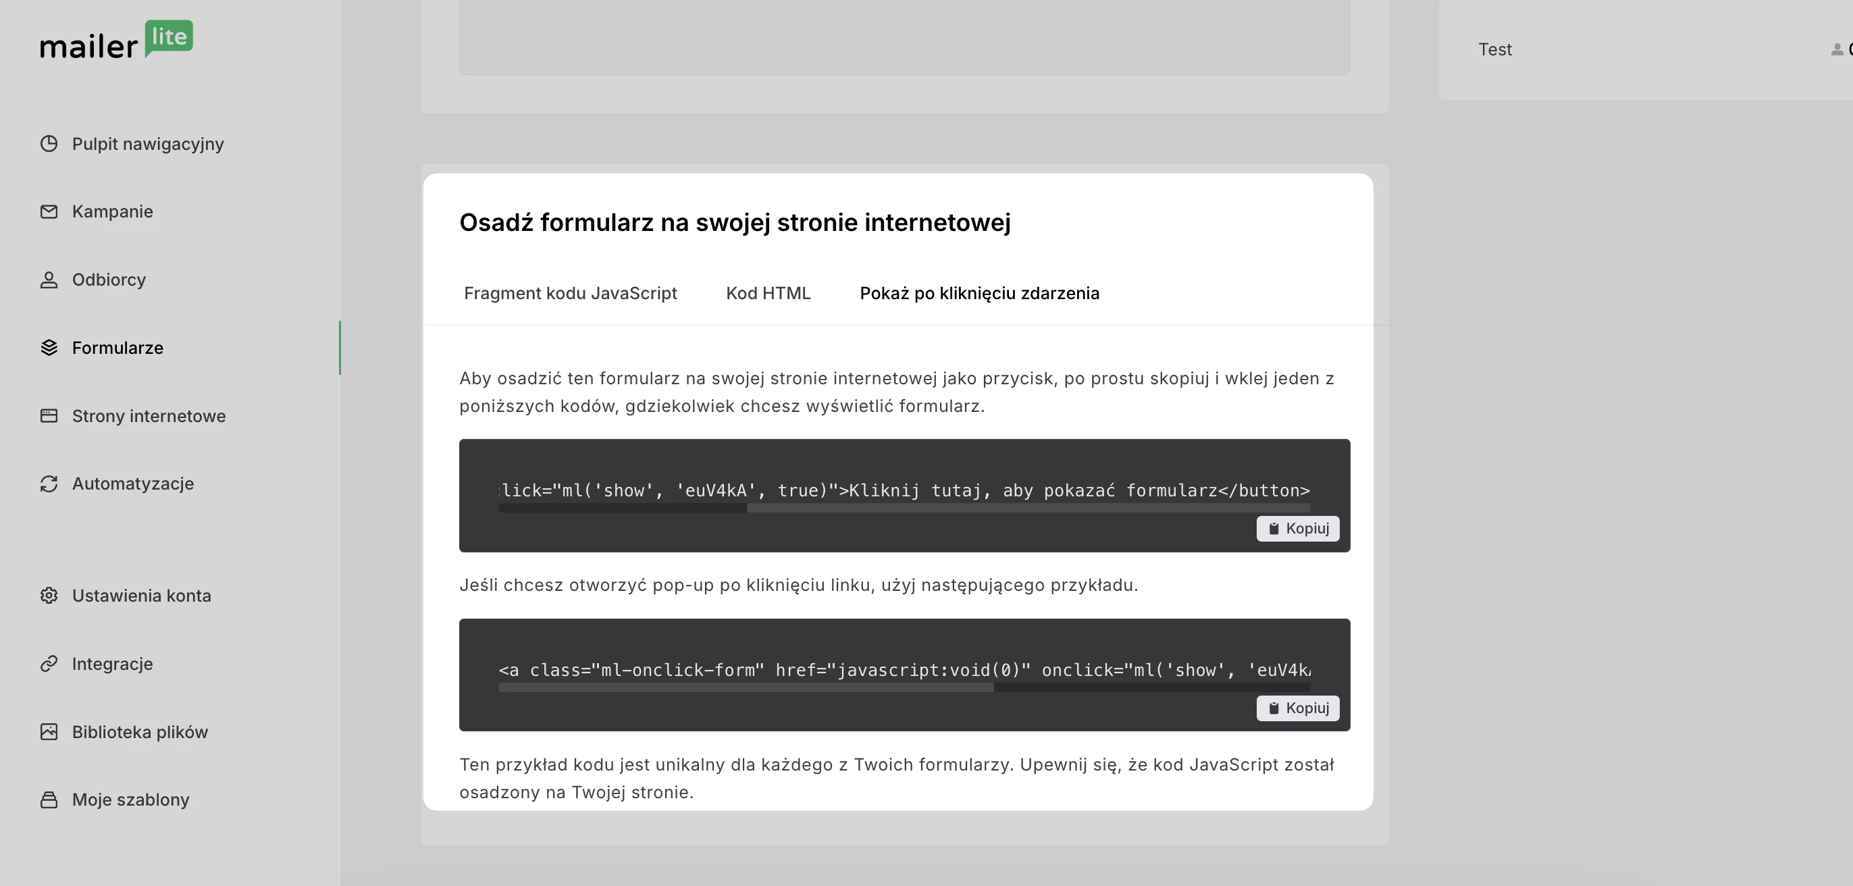Image resolution: width=1853 pixels, height=886 pixels.
Task: Switch to Fragment kodu JavaScript tab
Action: tap(570, 293)
